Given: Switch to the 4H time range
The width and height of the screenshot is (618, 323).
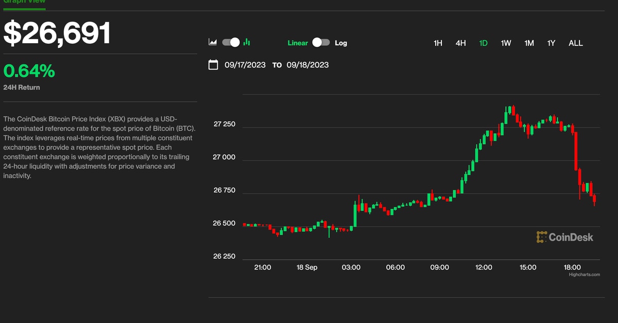Looking at the screenshot, I should [460, 43].
